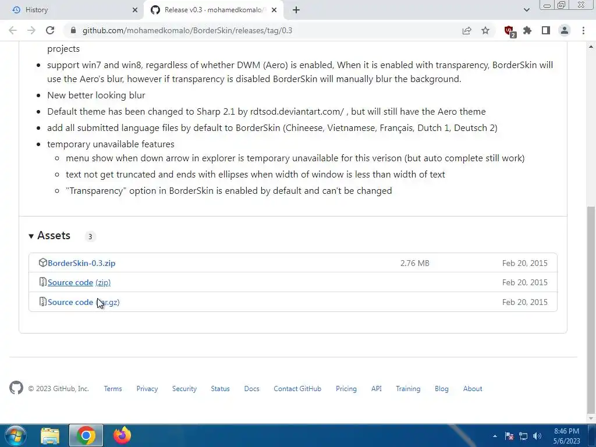Click the address bar URL
The height and width of the screenshot is (447, 596).
[x=187, y=30]
